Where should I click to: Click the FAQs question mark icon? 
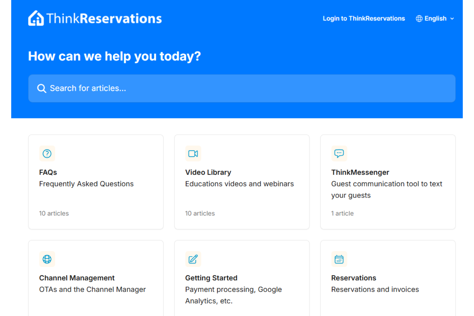tap(47, 154)
